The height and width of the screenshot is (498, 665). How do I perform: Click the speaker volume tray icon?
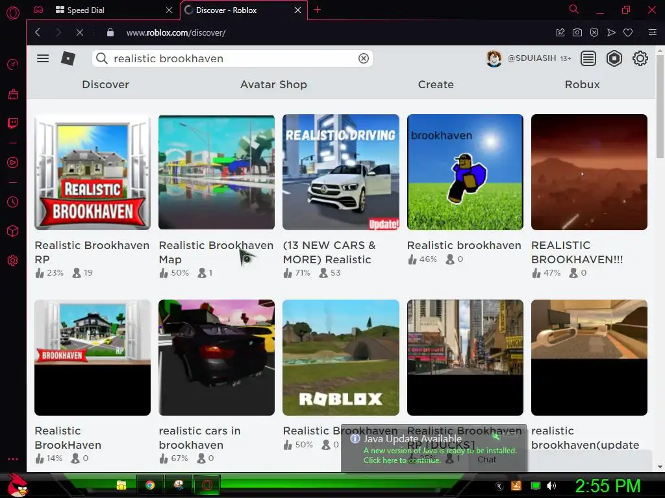pyautogui.click(x=551, y=486)
